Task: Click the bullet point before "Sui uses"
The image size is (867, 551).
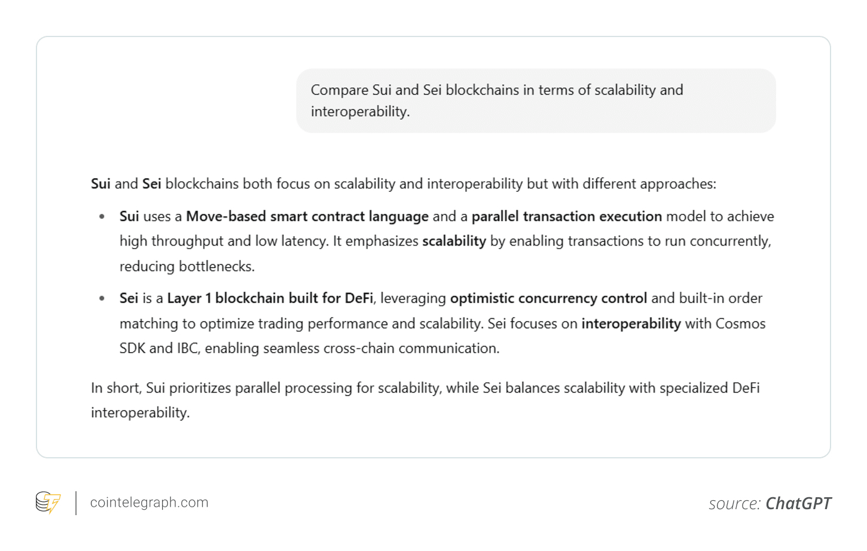Action: tap(102, 216)
